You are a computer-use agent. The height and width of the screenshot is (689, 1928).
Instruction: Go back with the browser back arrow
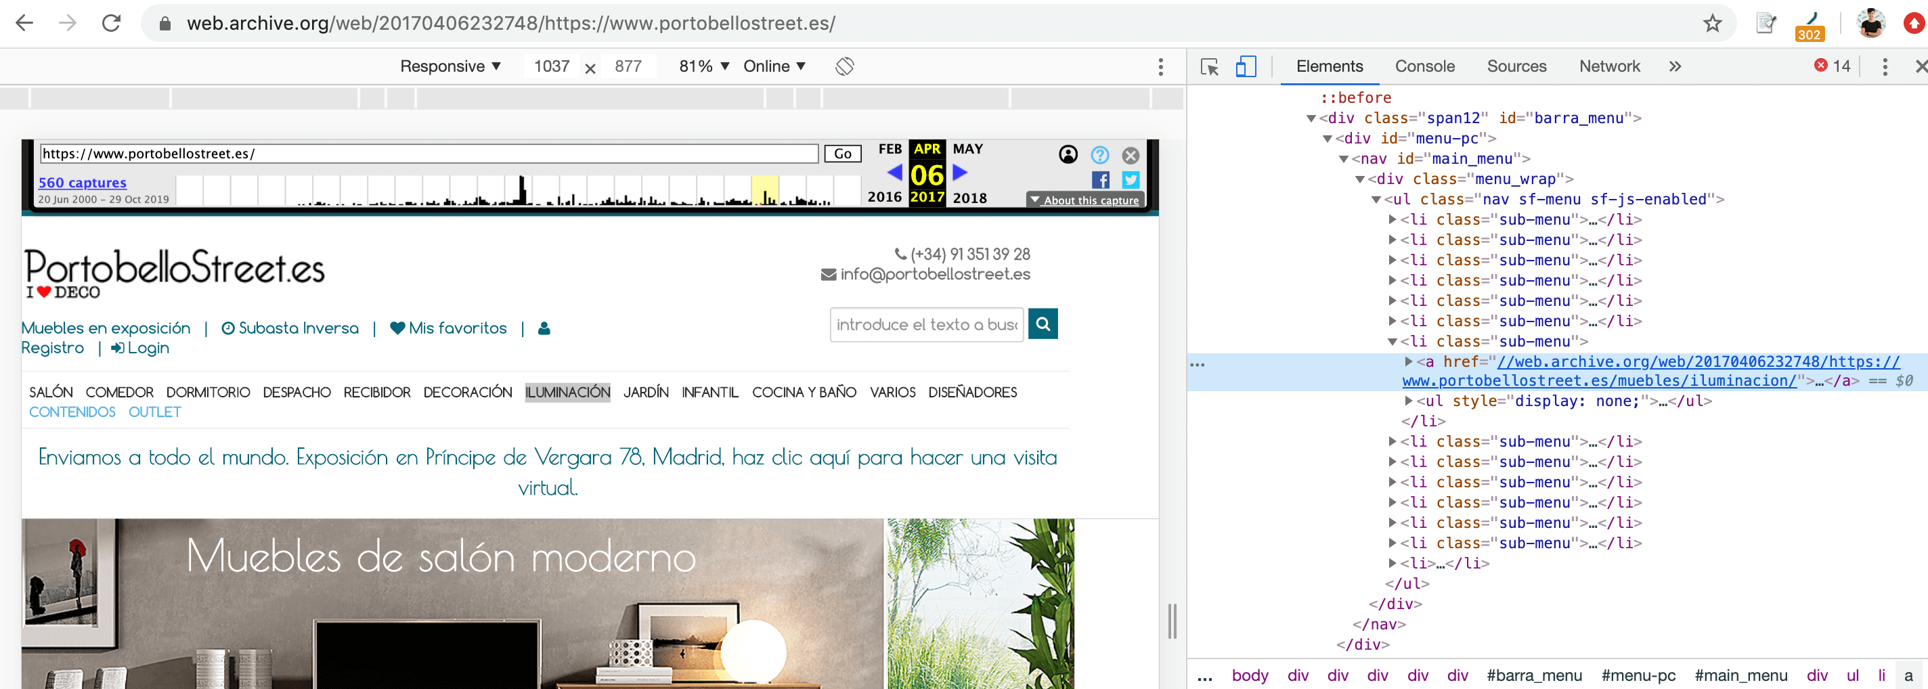click(24, 23)
